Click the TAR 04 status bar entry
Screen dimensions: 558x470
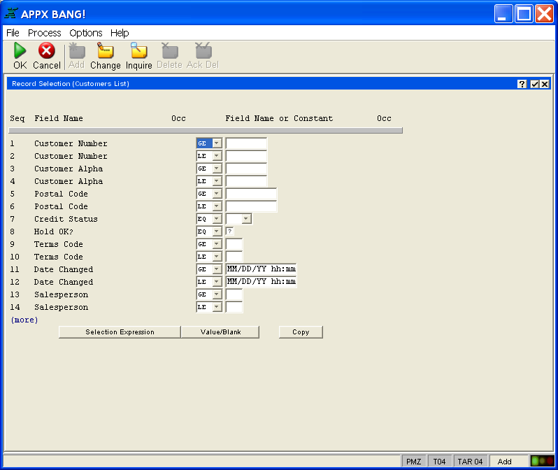click(x=470, y=462)
